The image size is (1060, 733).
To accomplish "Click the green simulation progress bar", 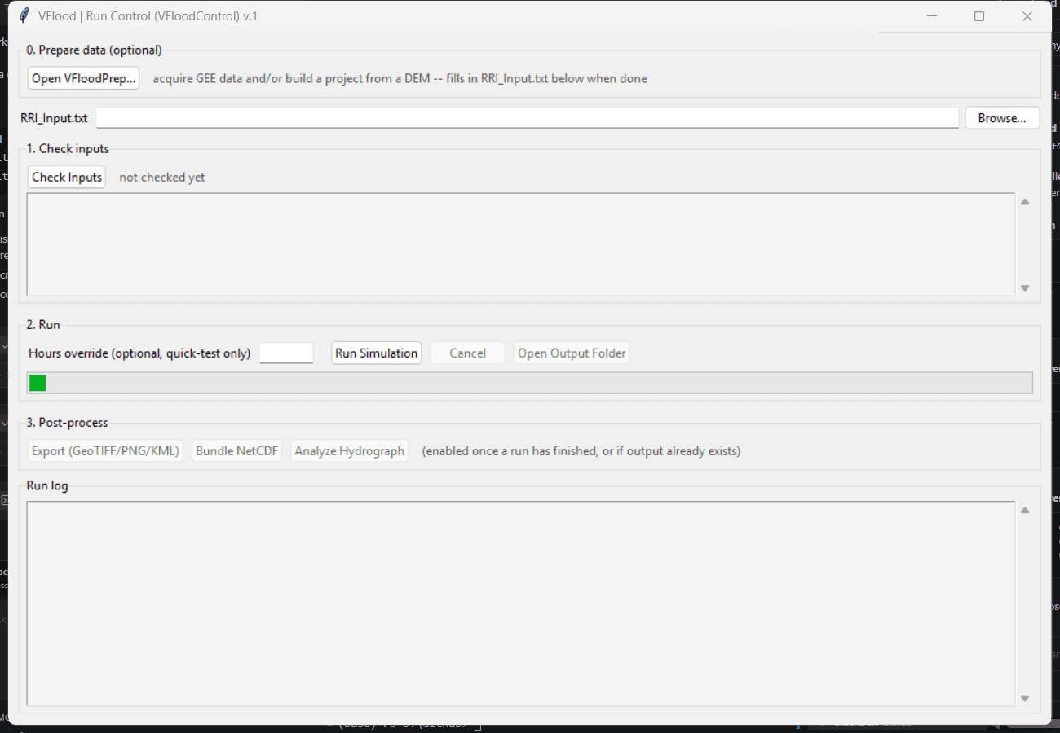I will click(530, 383).
